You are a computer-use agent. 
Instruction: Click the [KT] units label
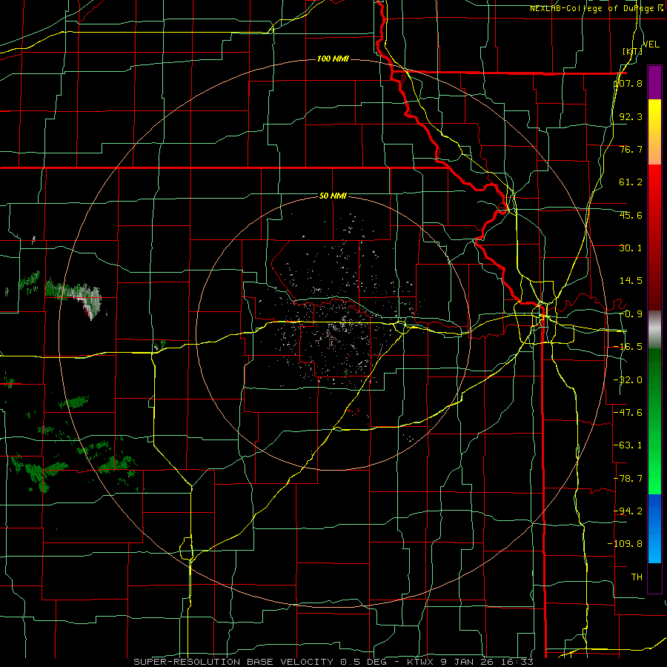coord(631,51)
